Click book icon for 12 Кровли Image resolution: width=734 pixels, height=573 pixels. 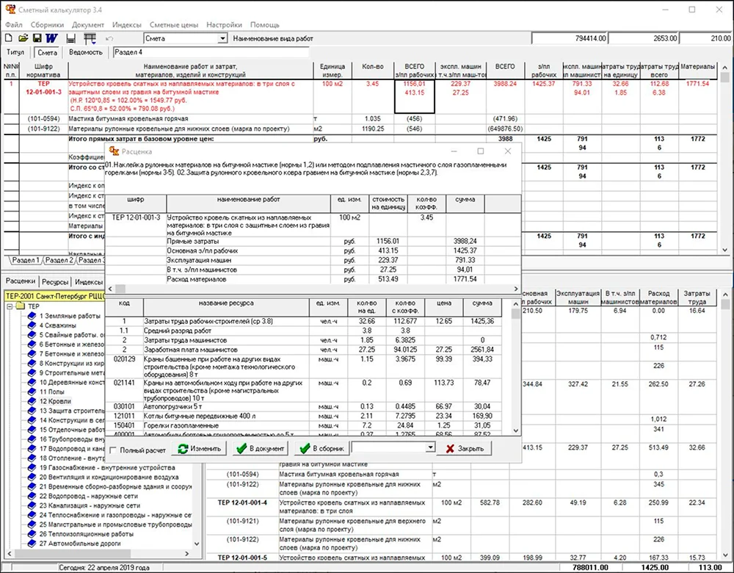[x=32, y=401]
